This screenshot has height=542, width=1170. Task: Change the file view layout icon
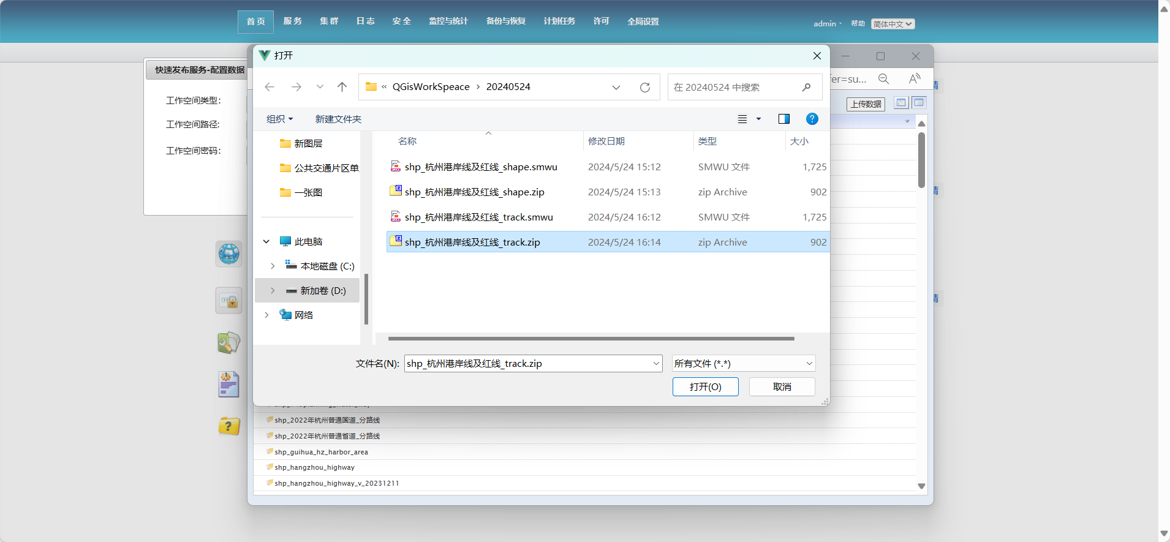click(742, 119)
